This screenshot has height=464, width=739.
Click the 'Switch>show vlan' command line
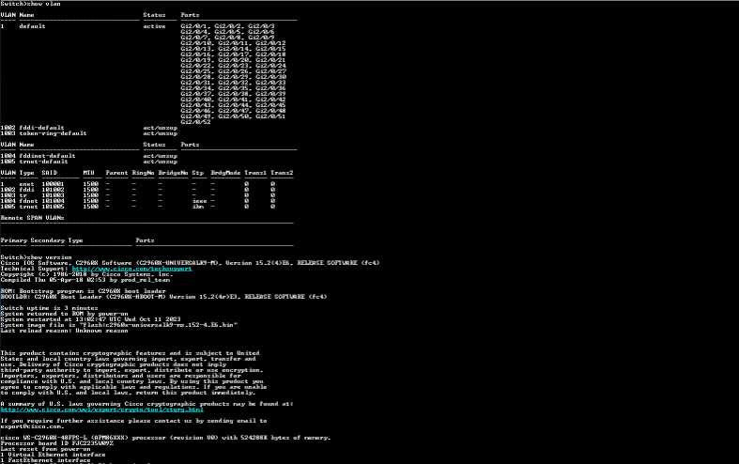(31, 4)
